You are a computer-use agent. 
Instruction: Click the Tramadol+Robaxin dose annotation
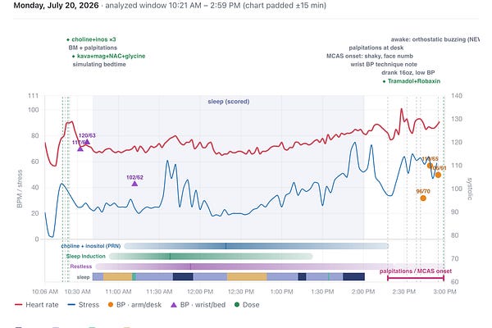point(412,81)
